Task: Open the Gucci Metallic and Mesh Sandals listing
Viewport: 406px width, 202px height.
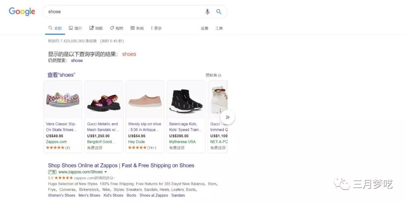Action: tap(102, 127)
